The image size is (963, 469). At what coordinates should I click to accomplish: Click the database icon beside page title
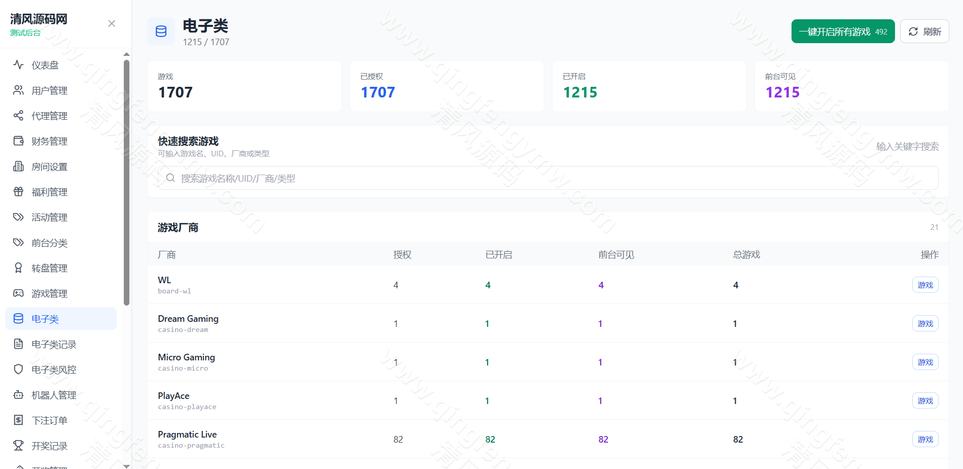[161, 31]
